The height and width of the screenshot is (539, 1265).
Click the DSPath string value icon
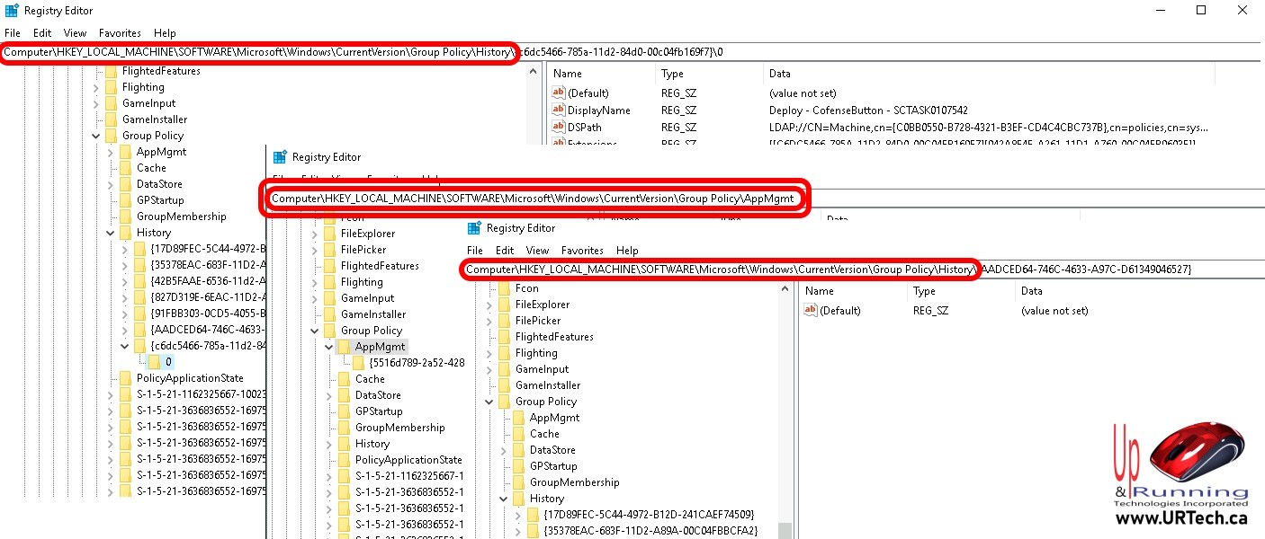click(x=558, y=128)
